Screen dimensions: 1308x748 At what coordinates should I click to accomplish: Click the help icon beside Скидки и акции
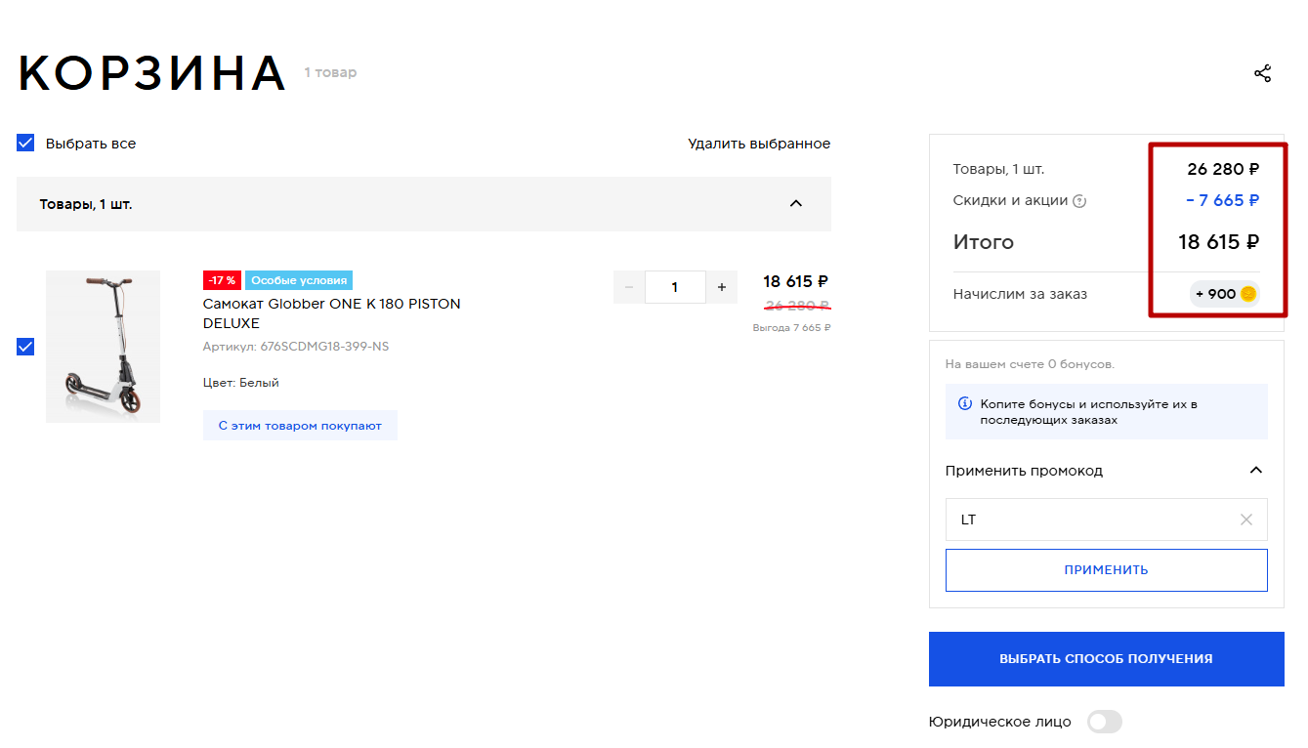(1079, 201)
